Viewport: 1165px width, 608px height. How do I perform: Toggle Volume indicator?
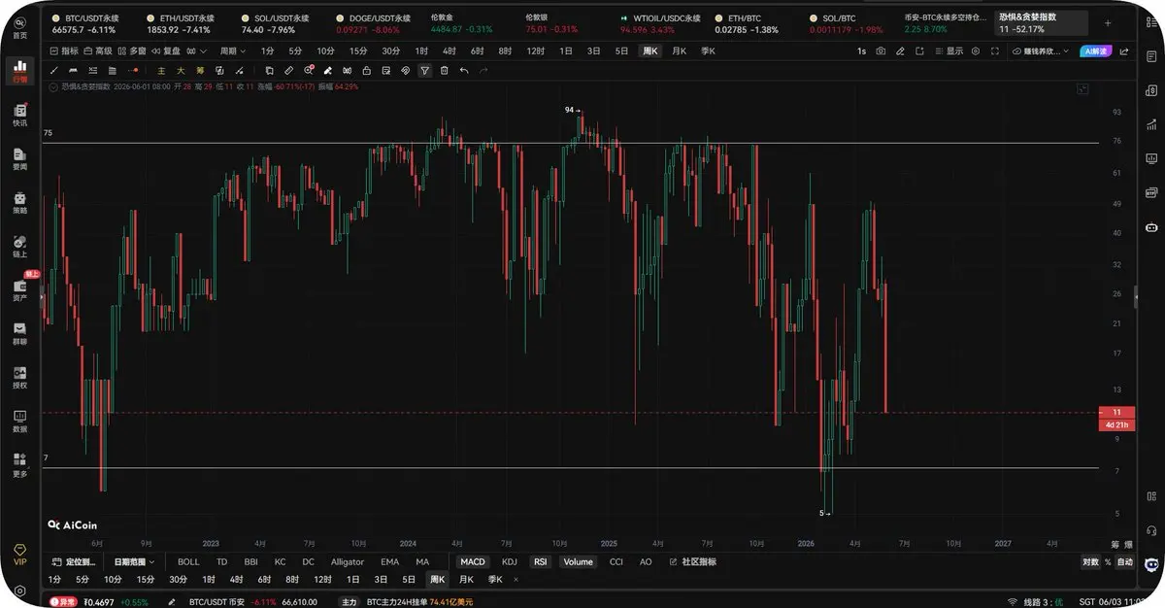pyautogui.click(x=578, y=561)
